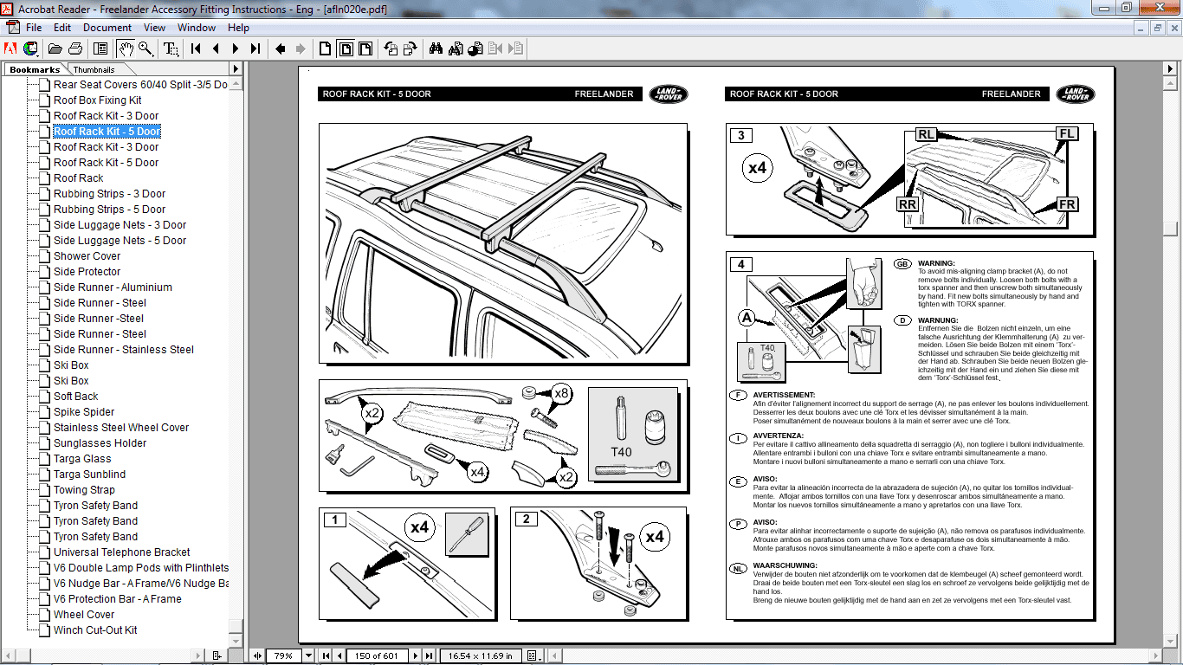Toggle the navigation pane toolbar icon
1183x665 pixels.
click(100, 48)
